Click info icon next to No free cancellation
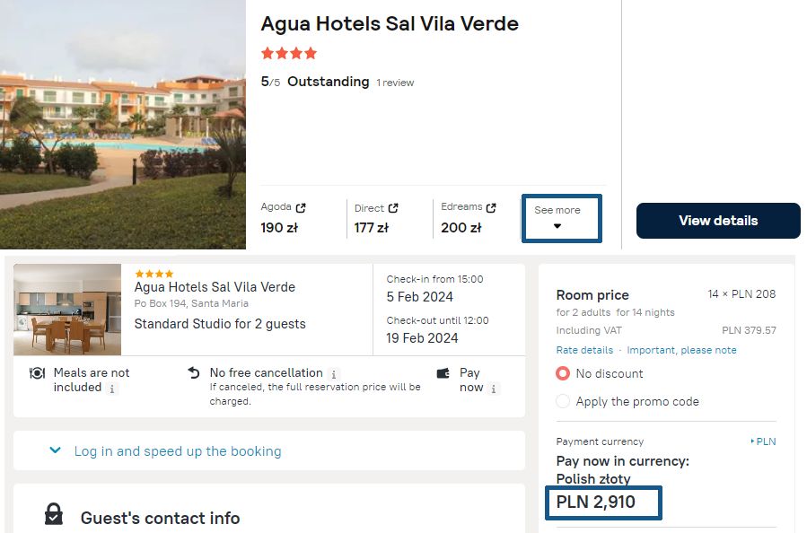 (x=334, y=374)
